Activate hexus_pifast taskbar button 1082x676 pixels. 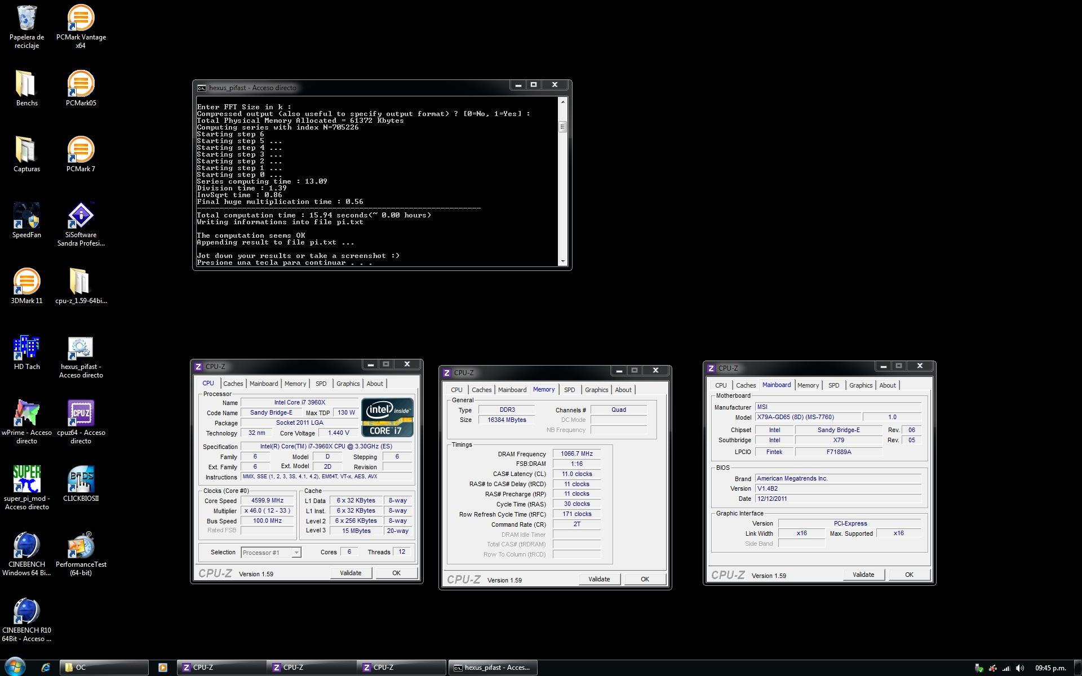(493, 668)
